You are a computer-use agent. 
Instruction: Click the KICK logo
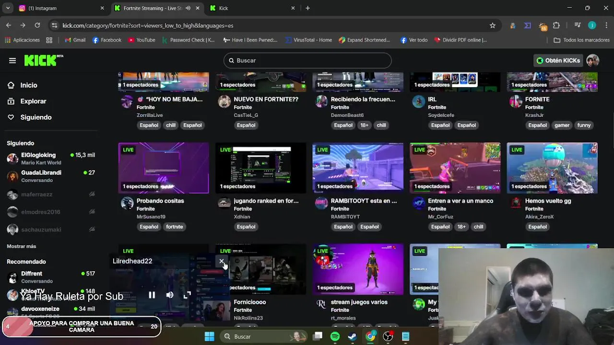[44, 60]
